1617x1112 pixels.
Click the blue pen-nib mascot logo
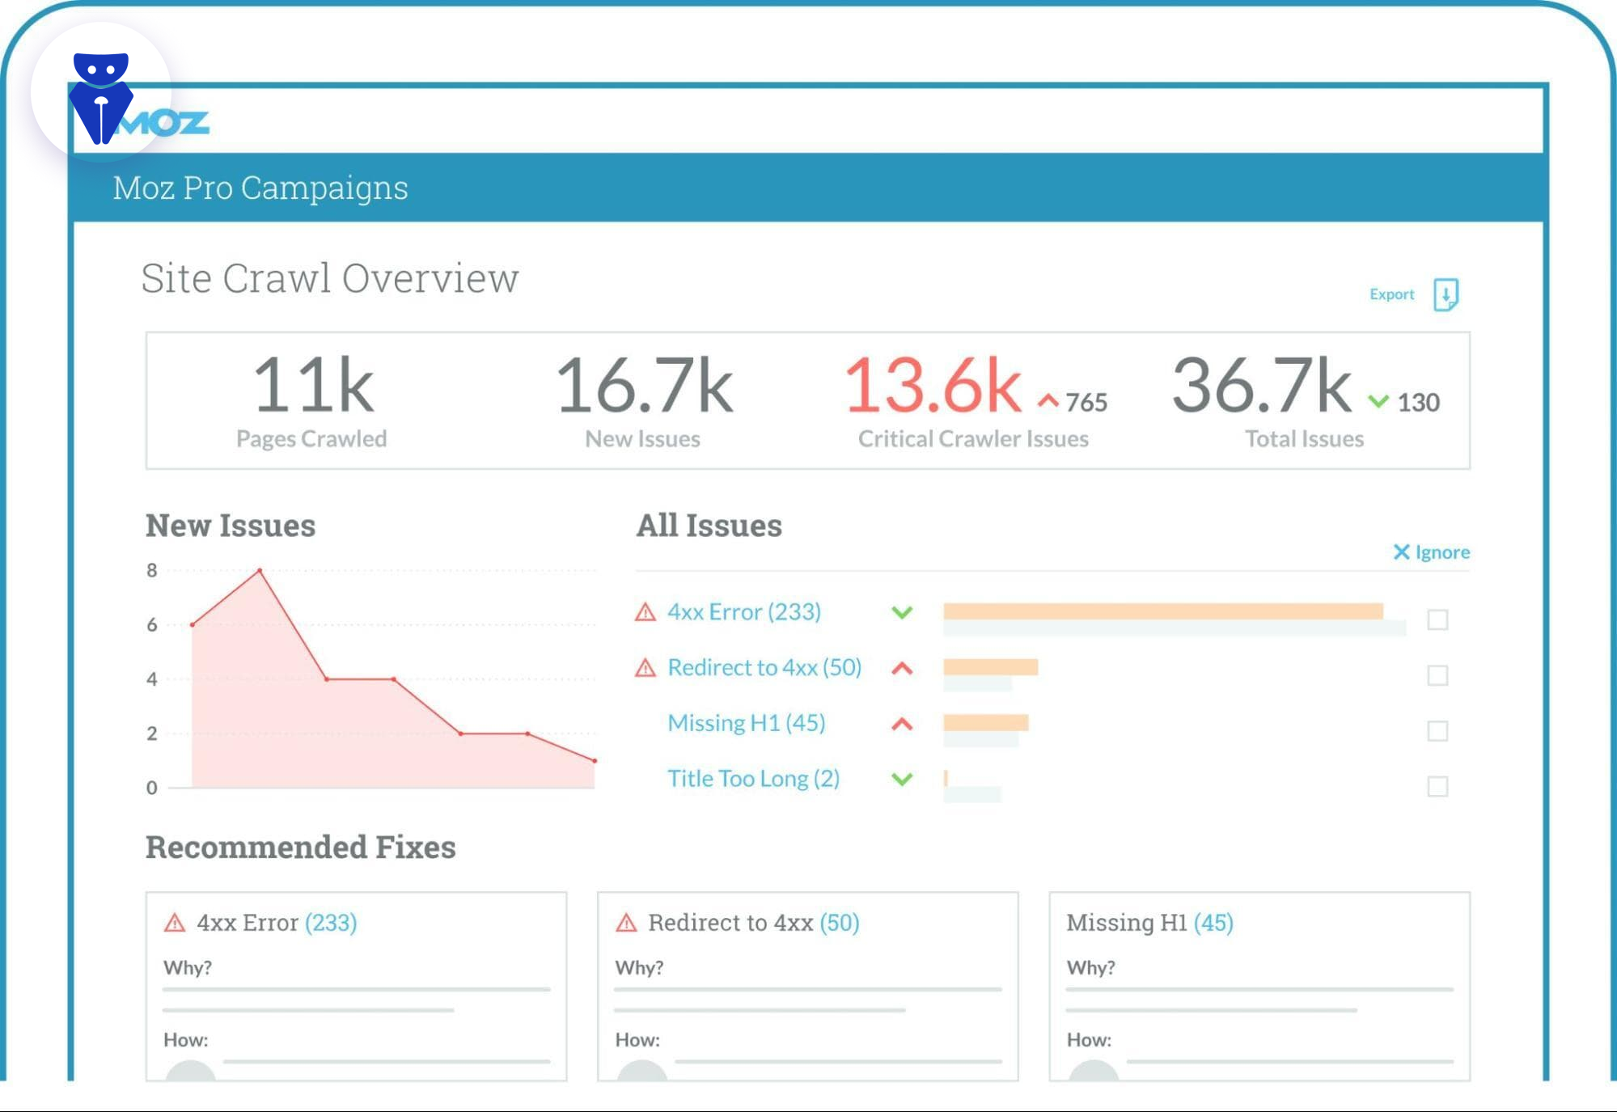(x=101, y=98)
